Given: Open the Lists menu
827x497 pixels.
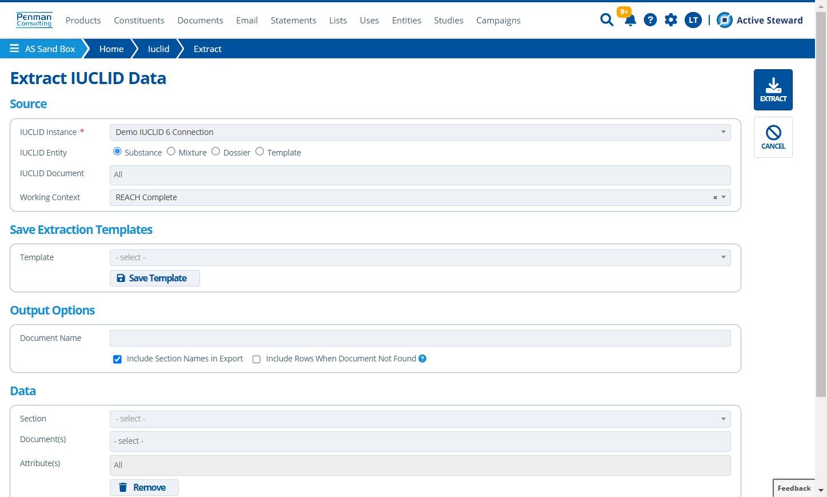Looking at the screenshot, I should tap(338, 20).
